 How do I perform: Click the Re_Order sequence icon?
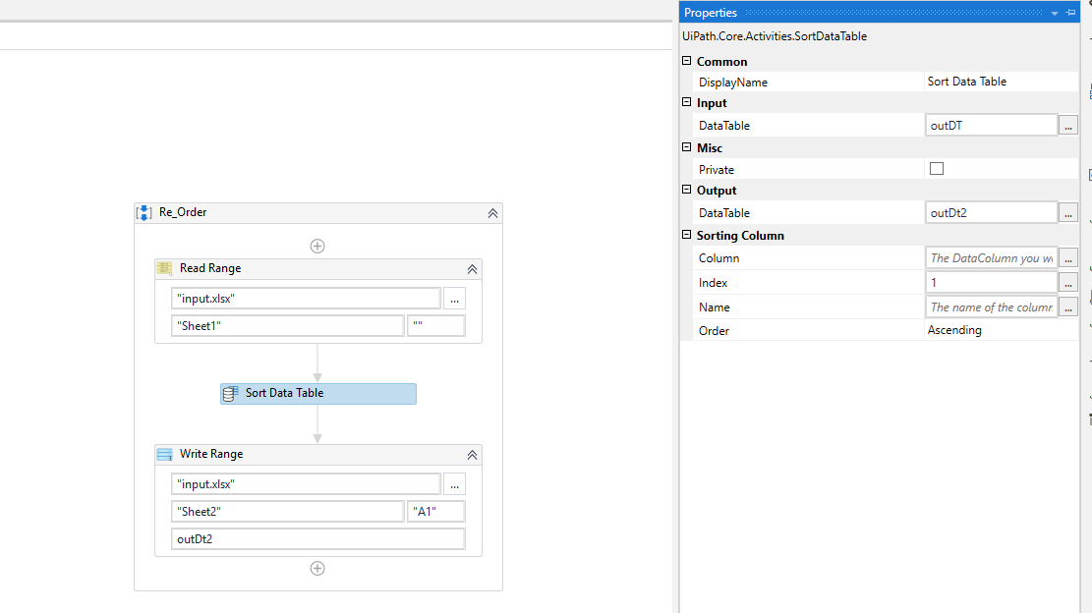[x=144, y=212]
